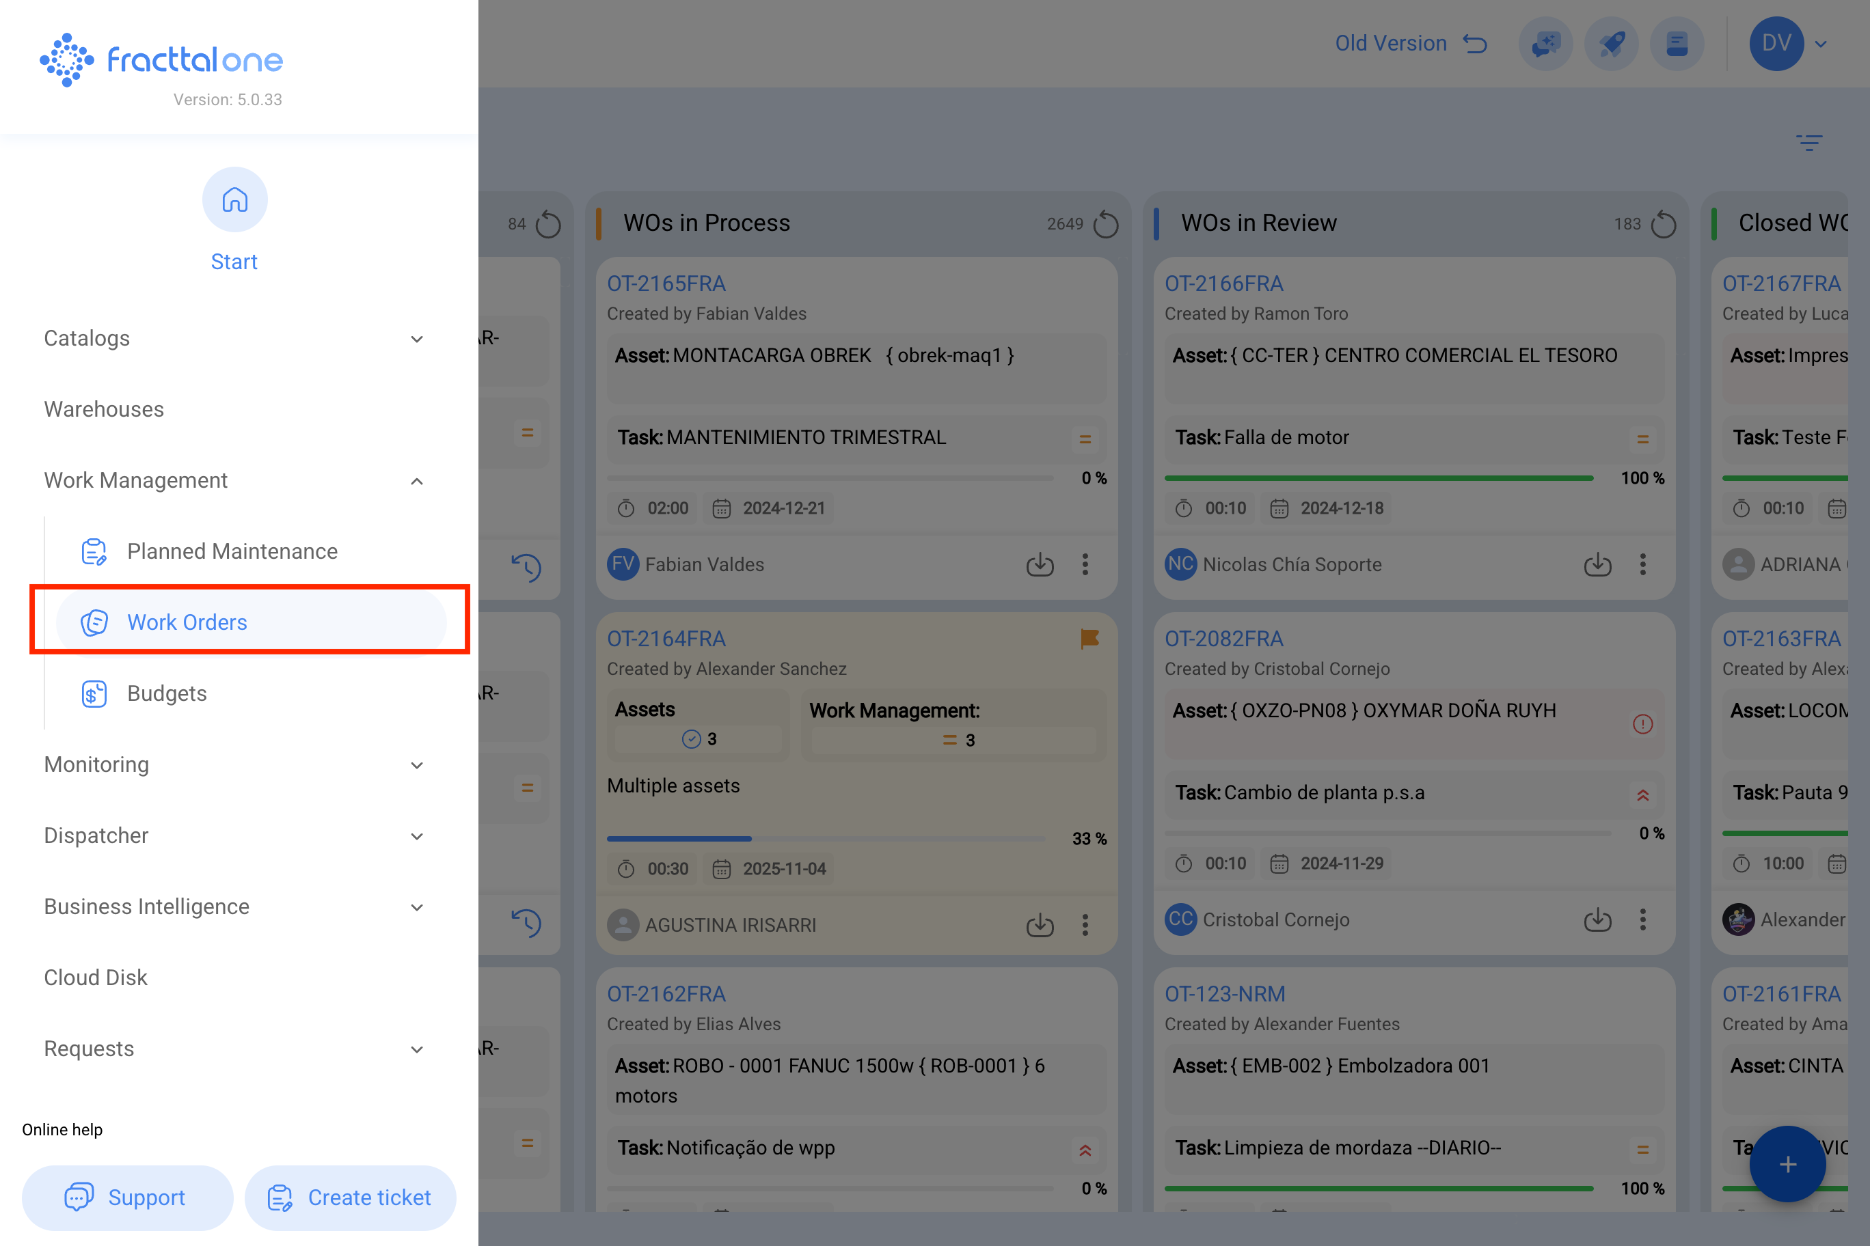The width and height of the screenshot is (1870, 1246).
Task: Open the documentation book icon in header
Action: (x=1677, y=44)
